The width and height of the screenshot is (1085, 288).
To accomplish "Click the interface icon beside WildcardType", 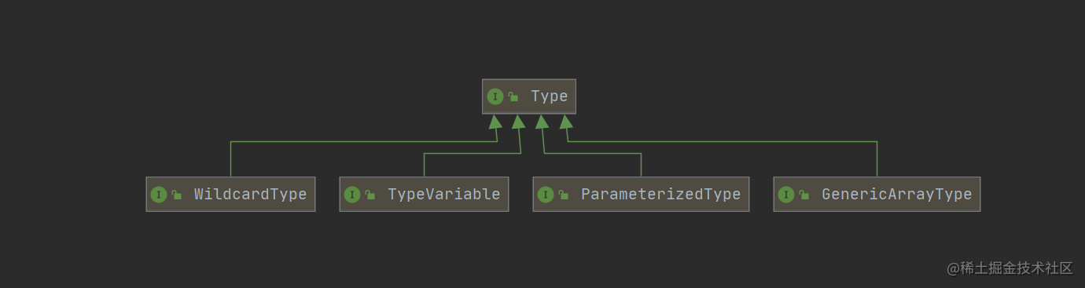I will pyautogui.click(x=159, y=195).
